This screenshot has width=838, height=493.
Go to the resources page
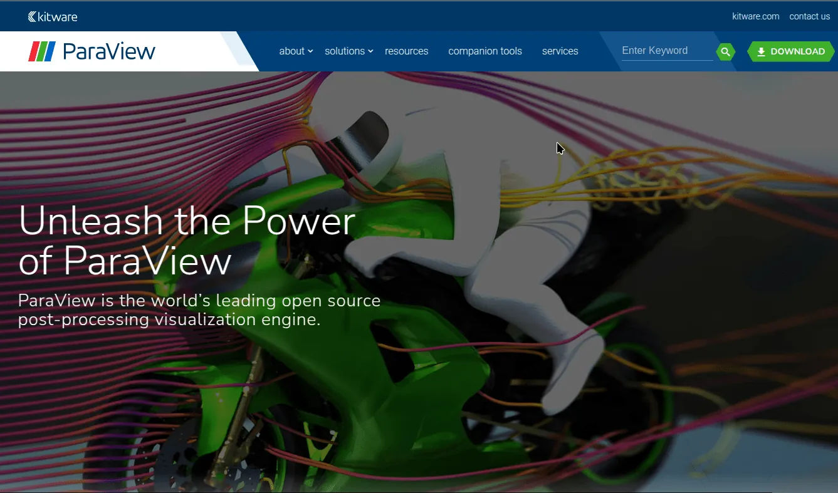click(406, 51)
